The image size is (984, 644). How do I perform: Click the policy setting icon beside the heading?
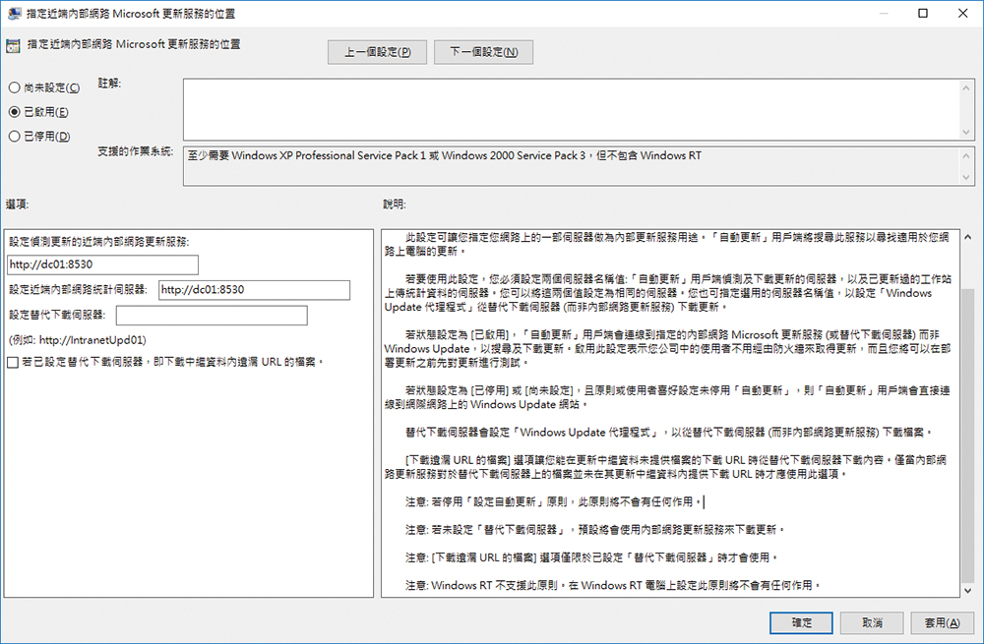pos(13,46)
